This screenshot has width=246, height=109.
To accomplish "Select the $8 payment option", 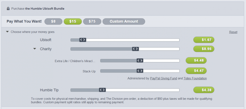I will point(53,21).
